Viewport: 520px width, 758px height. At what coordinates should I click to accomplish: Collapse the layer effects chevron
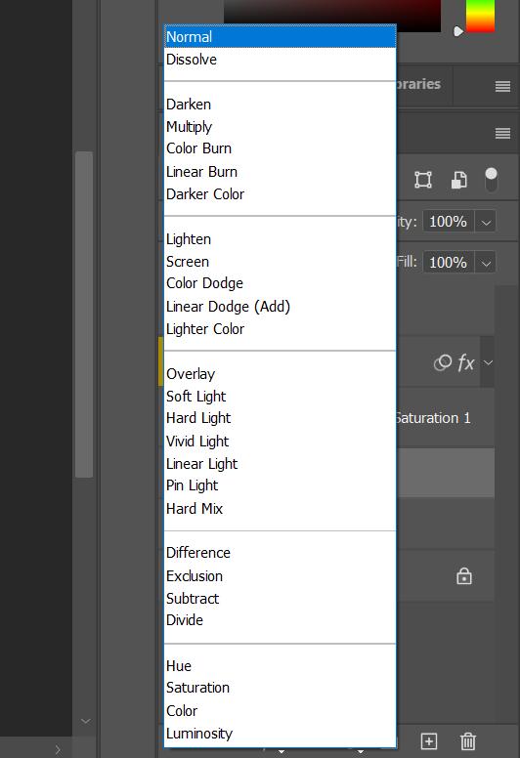click(x=488, y=362)
